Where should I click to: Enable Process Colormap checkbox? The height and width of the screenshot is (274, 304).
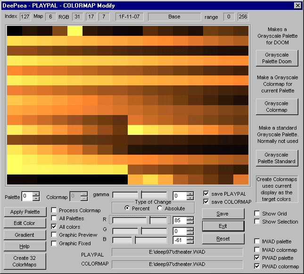[54, 210]
